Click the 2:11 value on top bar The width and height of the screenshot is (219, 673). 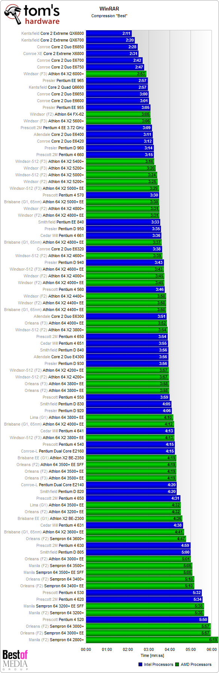click(x=127, y=33)
